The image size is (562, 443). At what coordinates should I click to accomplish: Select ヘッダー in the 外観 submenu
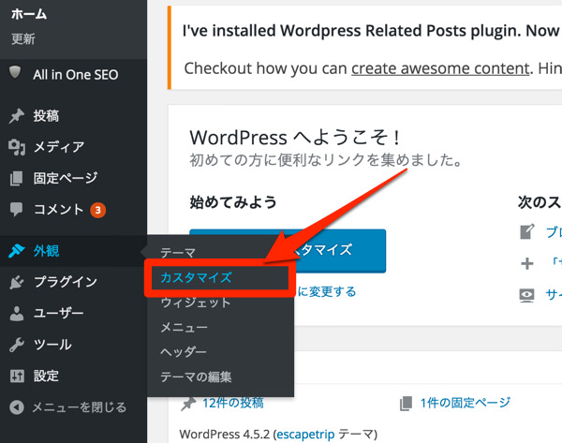point(184,352)
